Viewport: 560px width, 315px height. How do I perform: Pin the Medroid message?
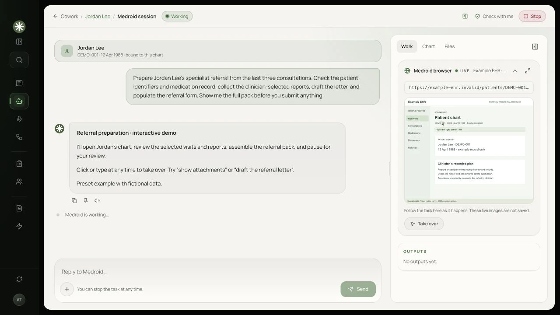(x=86, y=200)
